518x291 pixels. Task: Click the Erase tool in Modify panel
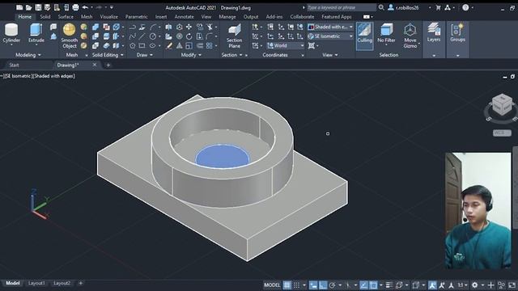point(169,45)
